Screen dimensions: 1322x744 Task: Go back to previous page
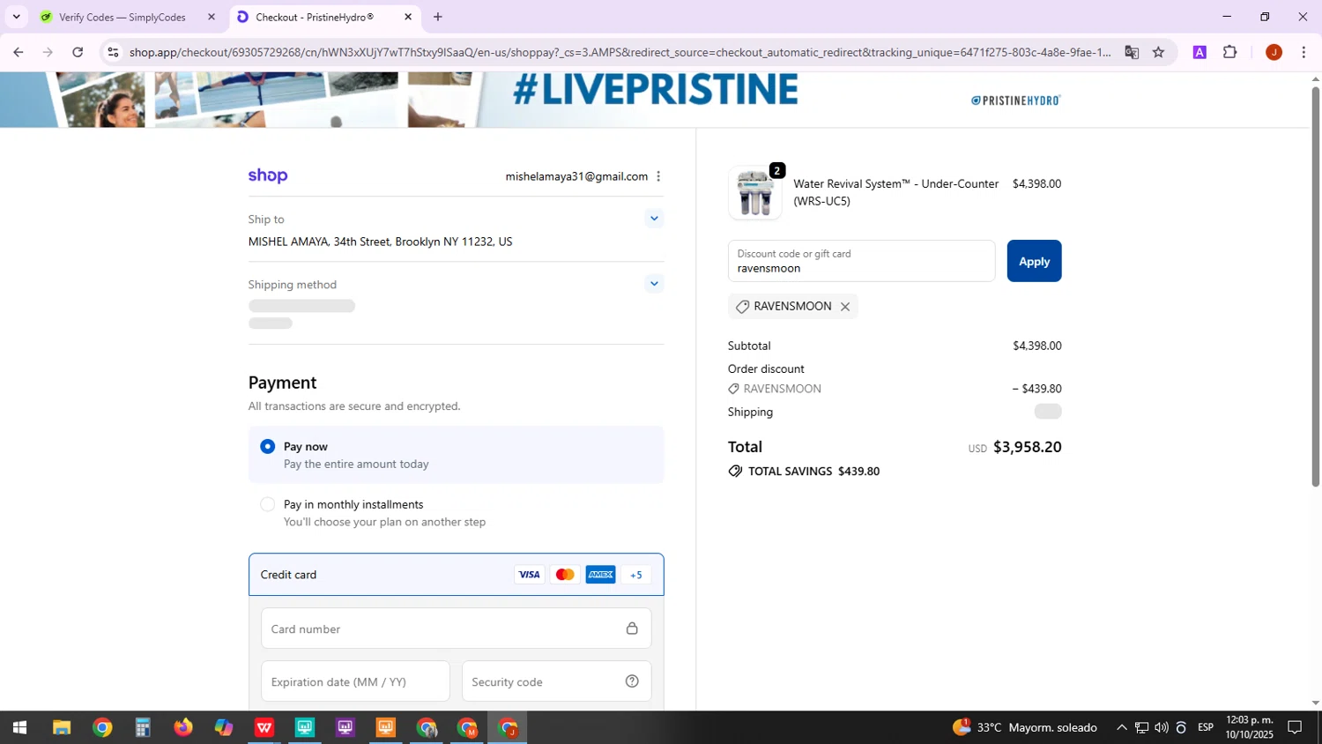[19, 52]
